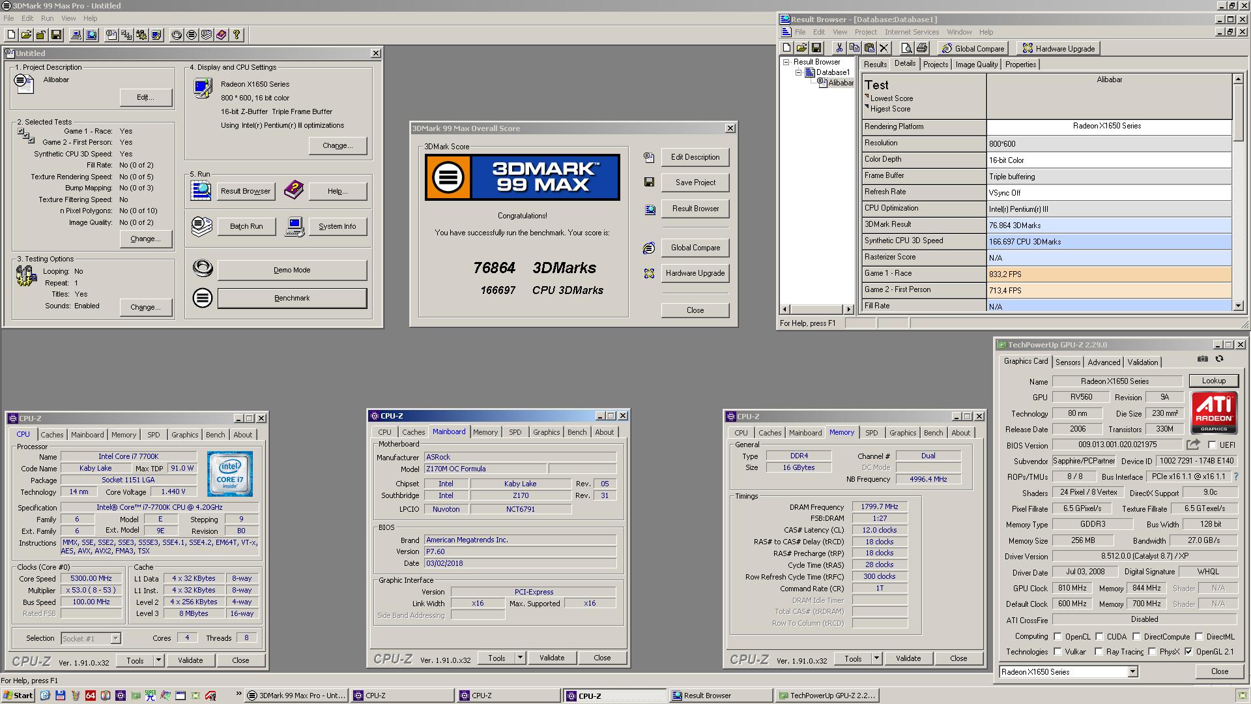Switch to the SPD tab in Memory CPU-Z window

[x=871, y=433]
